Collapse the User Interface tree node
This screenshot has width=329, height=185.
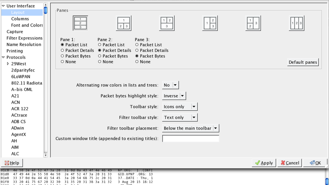tap(3, 6)
